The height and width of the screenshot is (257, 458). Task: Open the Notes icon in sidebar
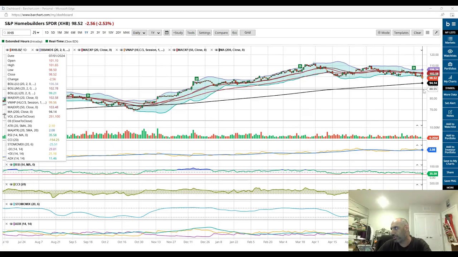450,114
